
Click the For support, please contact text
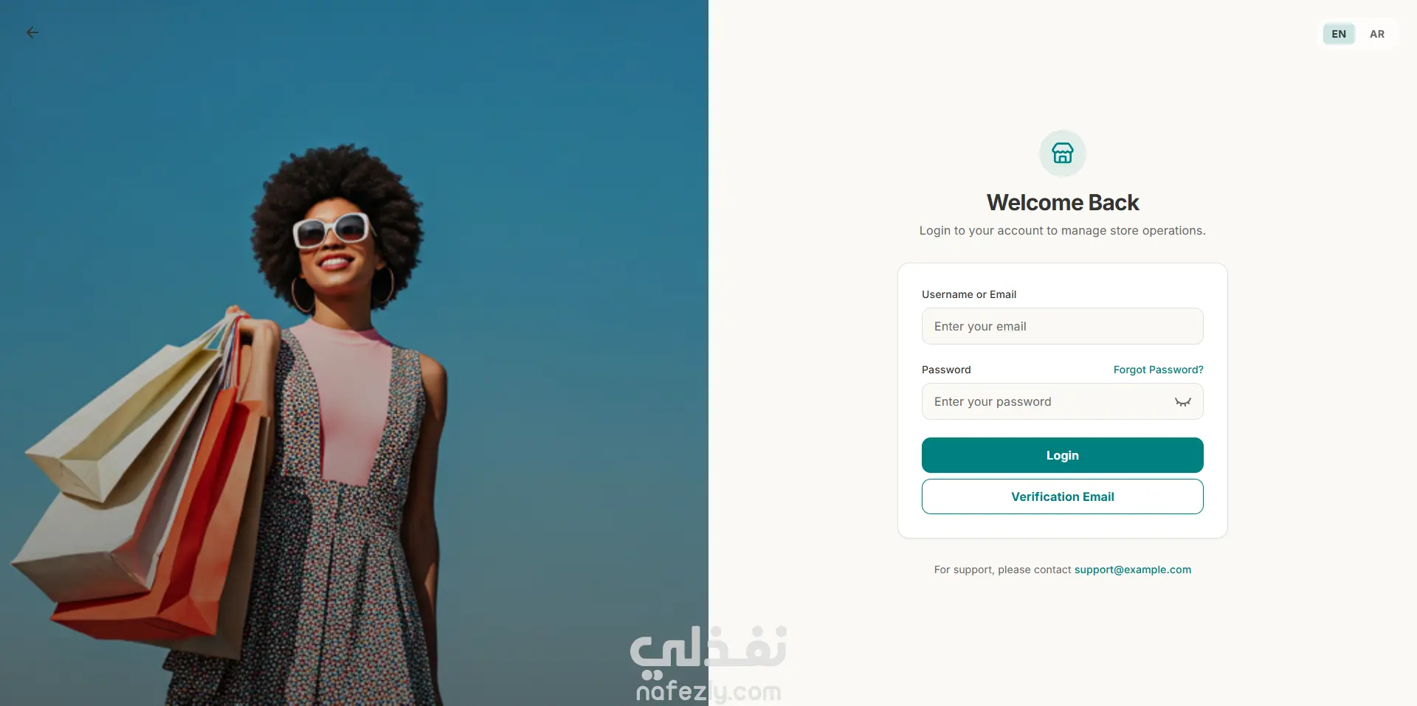coord(1002,570)
